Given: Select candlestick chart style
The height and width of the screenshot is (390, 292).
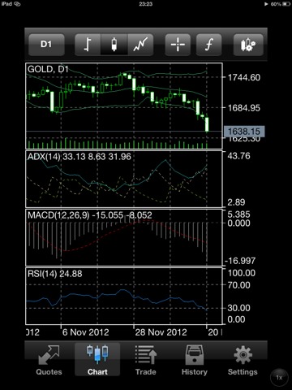Looking at the screenshot, I should (x=114, y=45).
